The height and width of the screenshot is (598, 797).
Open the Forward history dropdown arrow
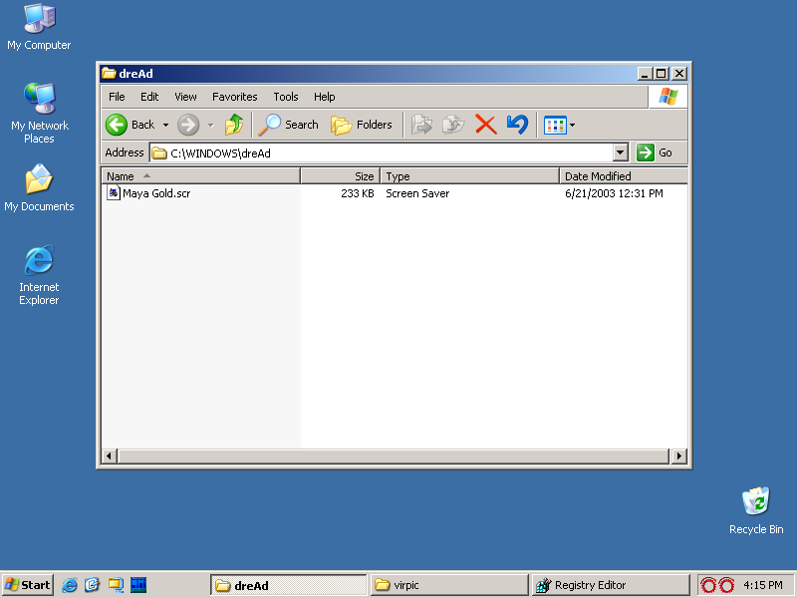click(210, 125)
